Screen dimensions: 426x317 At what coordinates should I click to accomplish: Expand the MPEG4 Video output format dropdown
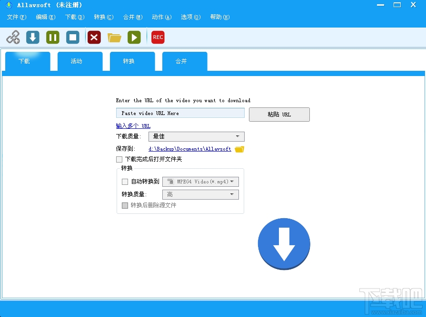(x=200, y=181)
